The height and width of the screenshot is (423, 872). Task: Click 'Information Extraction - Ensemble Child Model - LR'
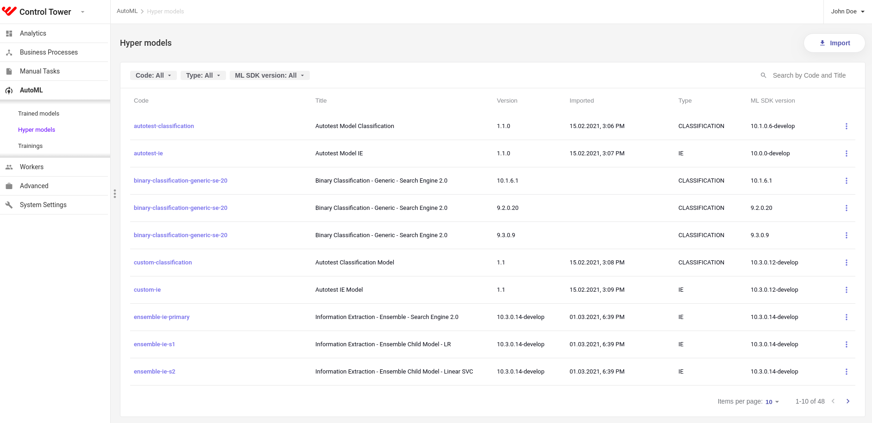[x=383, y=344]
